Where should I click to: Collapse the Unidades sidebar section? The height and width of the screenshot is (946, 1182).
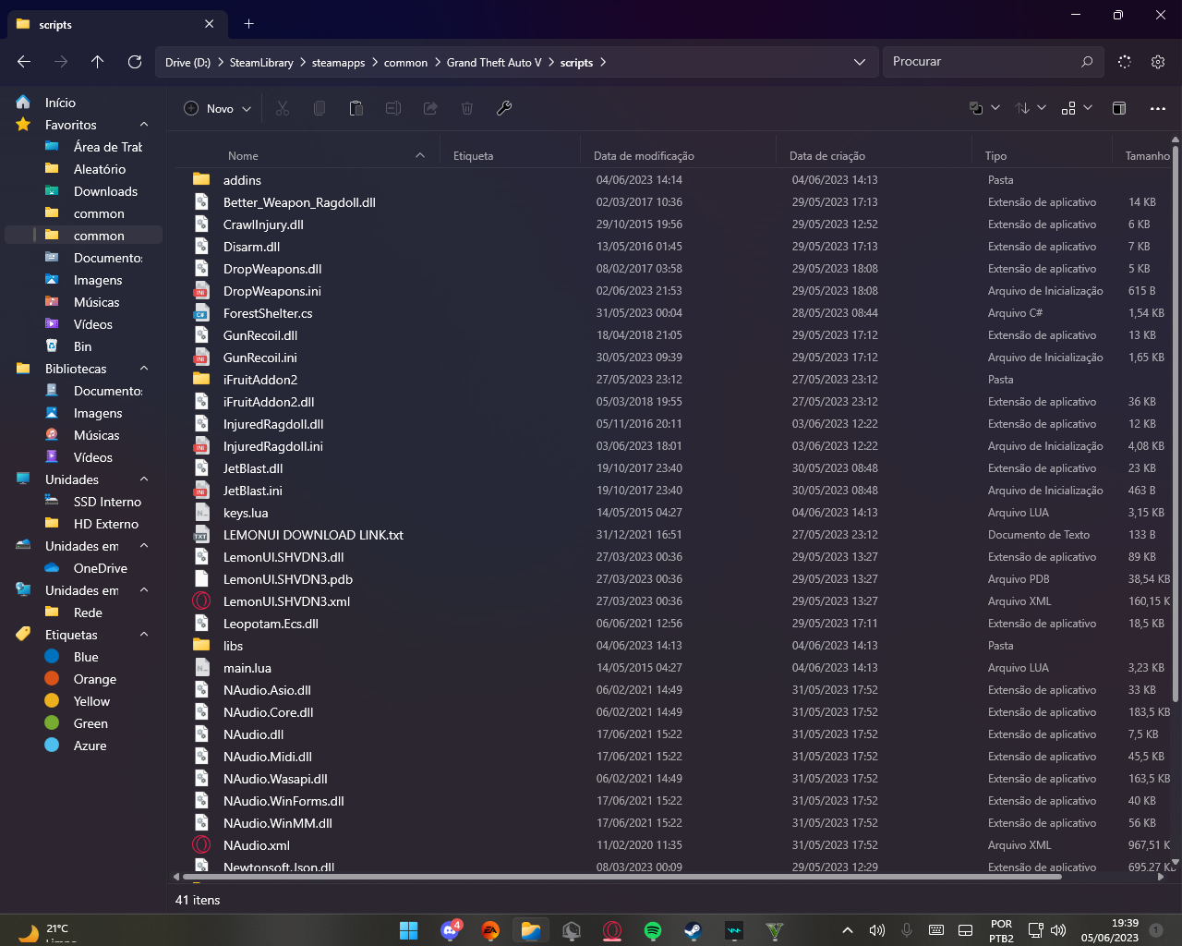click(144, 479)
